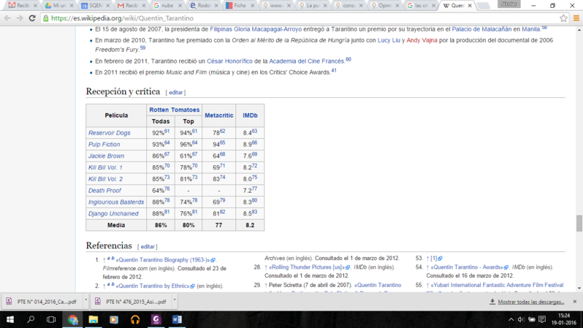This screenshot has width=583, height=328.
Task: Open the Inglourious Basterds film link
Action: click(116, 202)
